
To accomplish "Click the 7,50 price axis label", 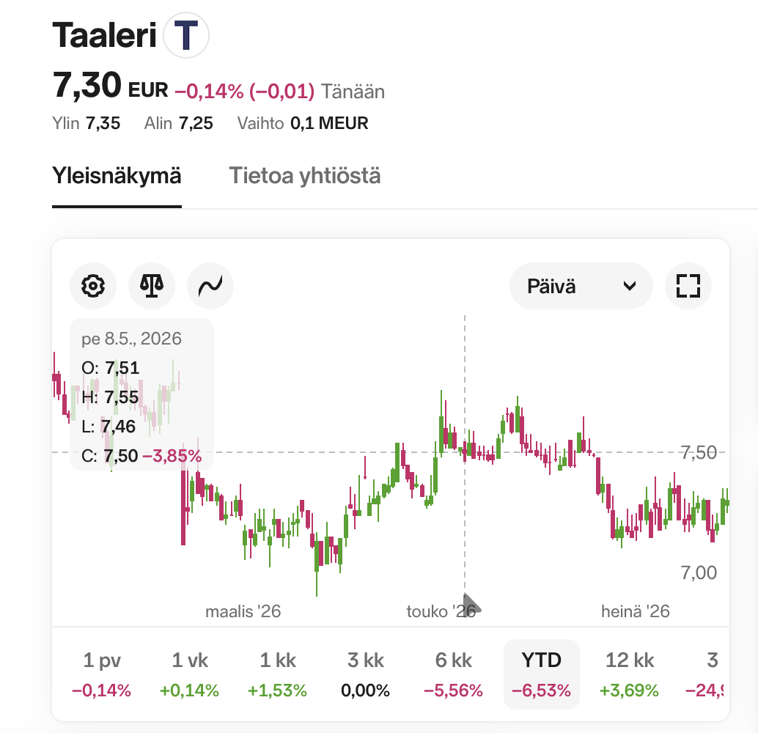I will [699, 453].
